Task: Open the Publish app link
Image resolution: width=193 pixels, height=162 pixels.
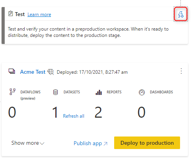Action: coord(91,143)
